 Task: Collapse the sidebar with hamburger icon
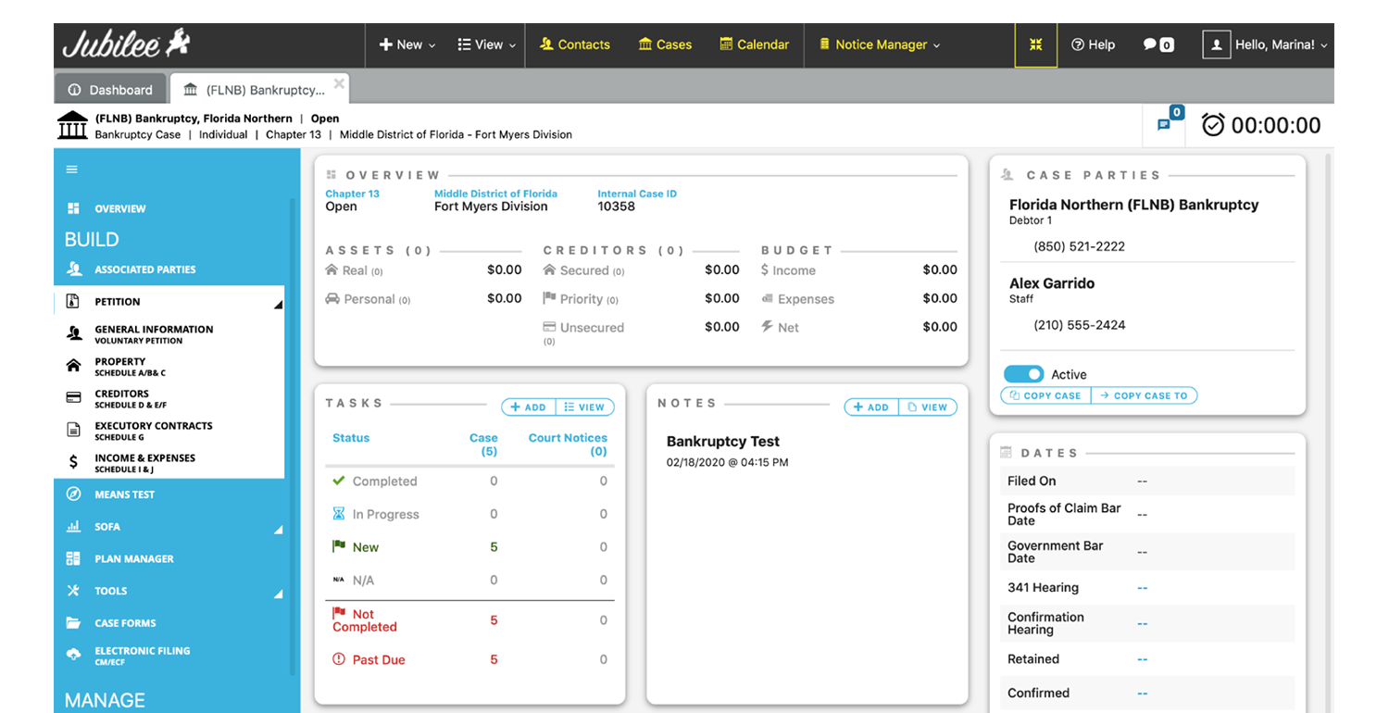pyautogui.click(x=72, y=169)
